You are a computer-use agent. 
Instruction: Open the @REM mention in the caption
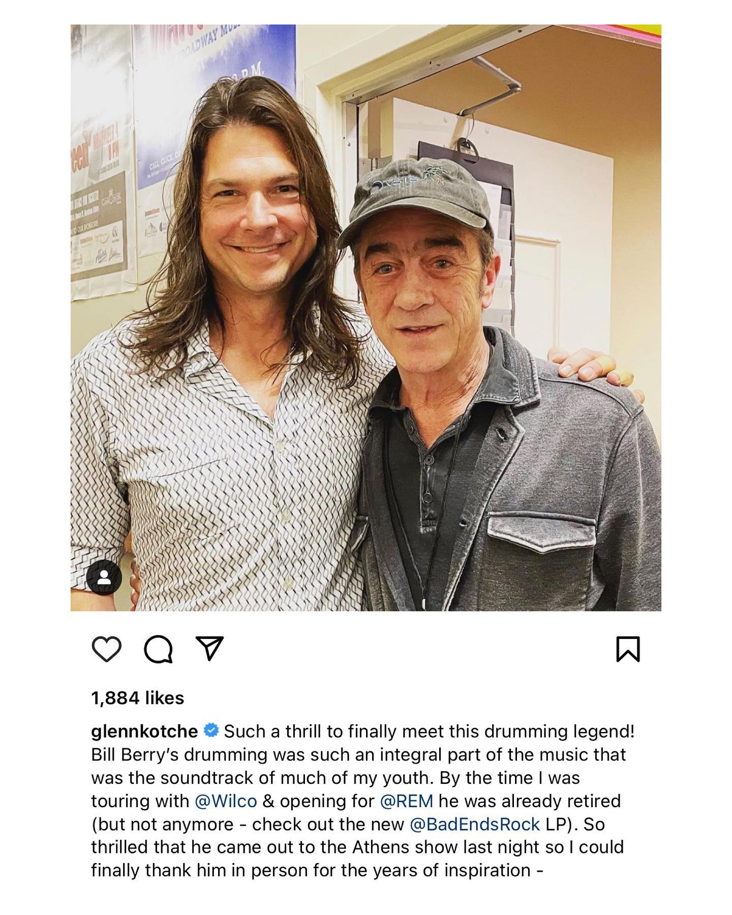click(407, 801)
